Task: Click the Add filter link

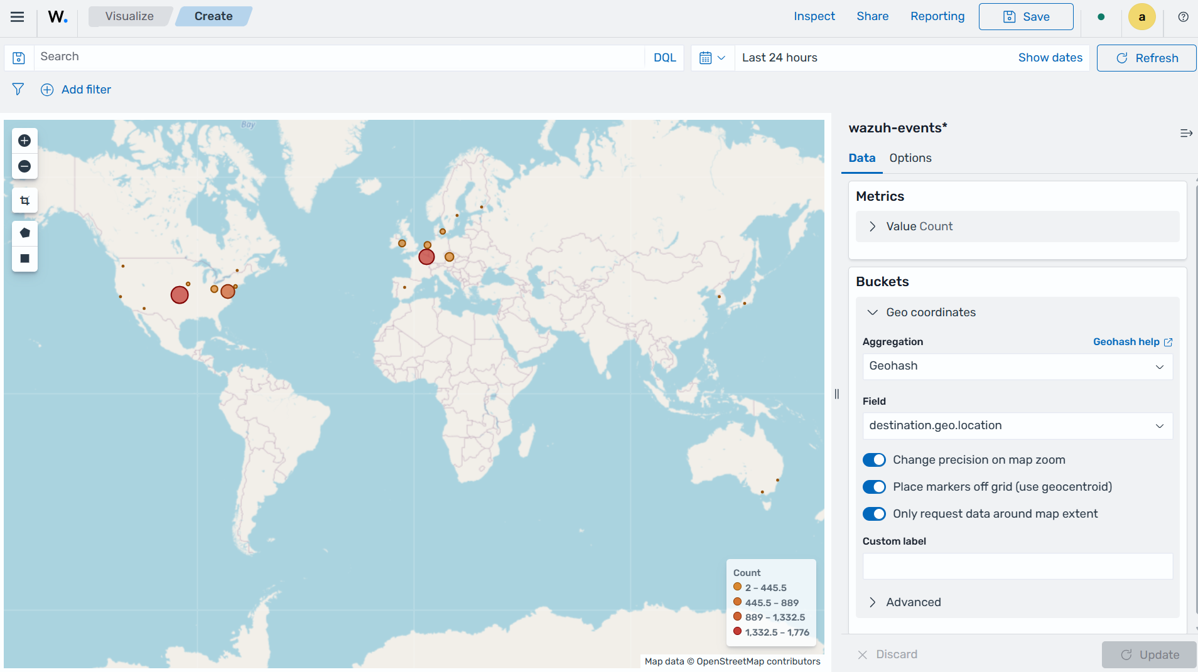Action: (86, 90)
